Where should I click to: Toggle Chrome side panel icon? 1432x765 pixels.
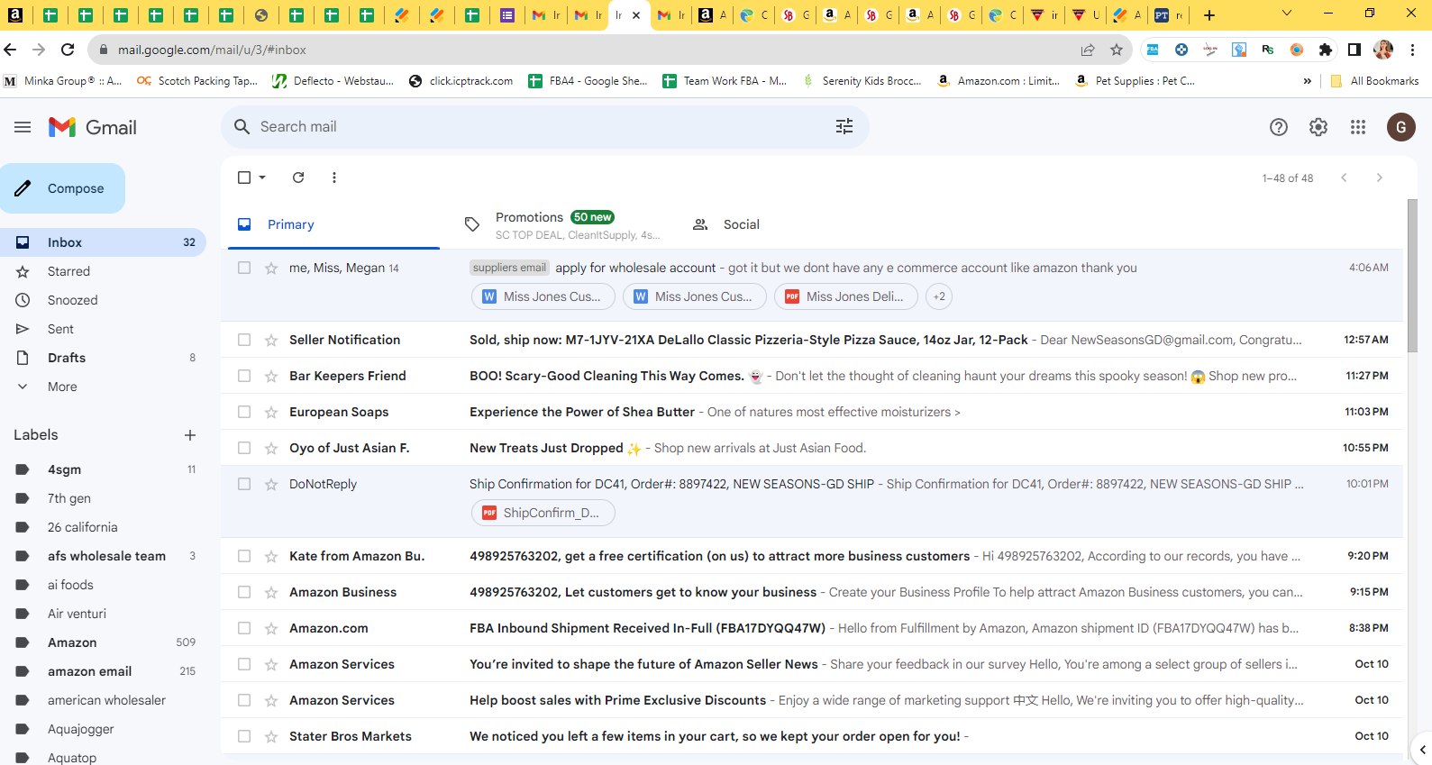[x=1354, y=50]
